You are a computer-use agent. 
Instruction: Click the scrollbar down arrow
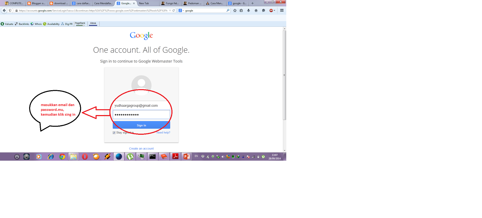[284, 150]
